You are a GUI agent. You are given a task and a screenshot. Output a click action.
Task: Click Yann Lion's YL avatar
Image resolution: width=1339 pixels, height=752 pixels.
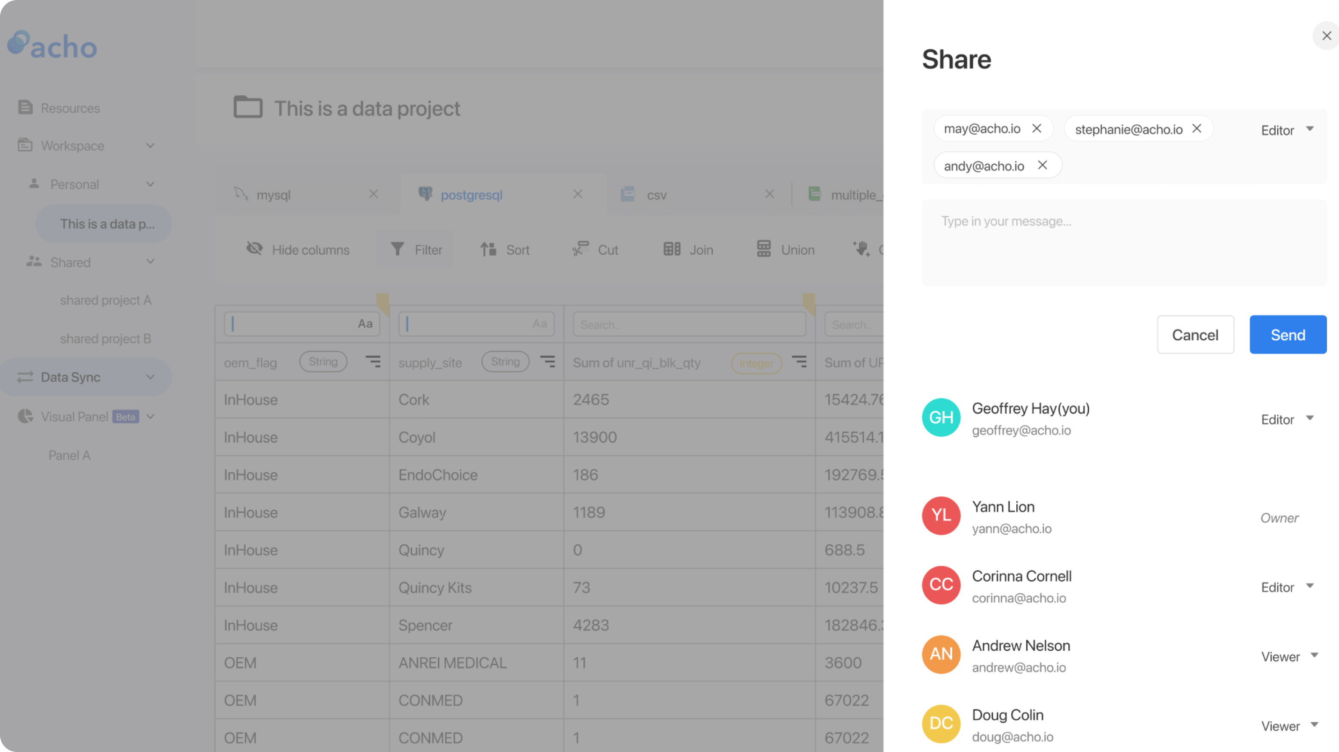click(941, 515)
